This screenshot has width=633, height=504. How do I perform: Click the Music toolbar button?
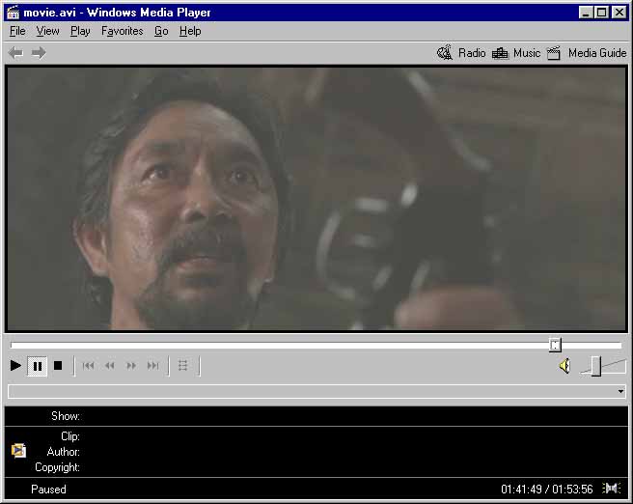516,53
